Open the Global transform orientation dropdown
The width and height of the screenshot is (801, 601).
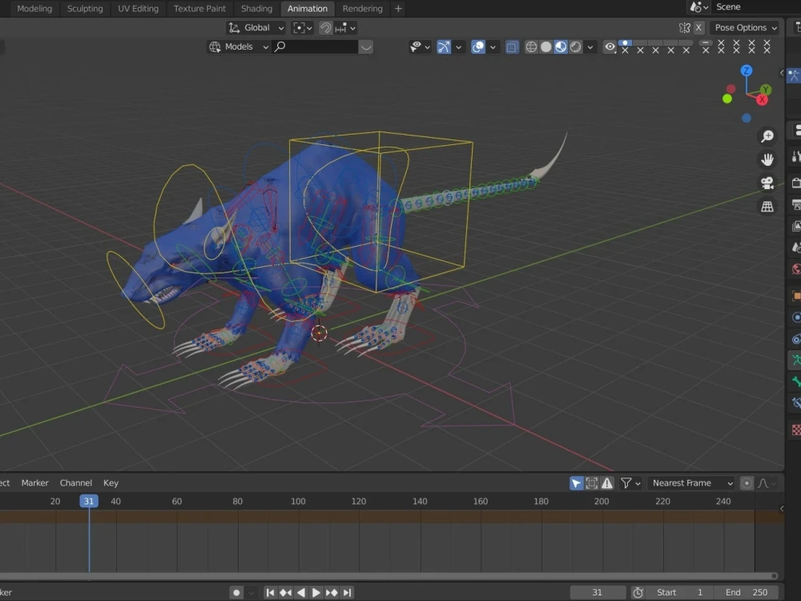tap(255, 26)
